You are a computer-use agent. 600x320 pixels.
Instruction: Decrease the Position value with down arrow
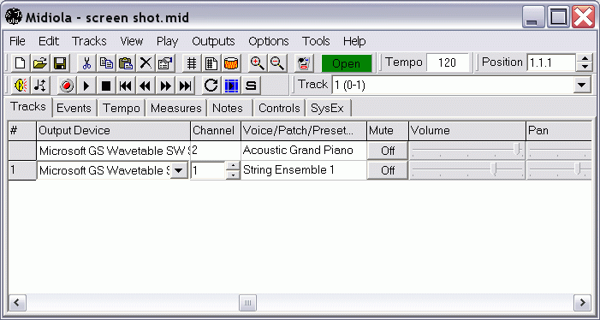[585, 68]
